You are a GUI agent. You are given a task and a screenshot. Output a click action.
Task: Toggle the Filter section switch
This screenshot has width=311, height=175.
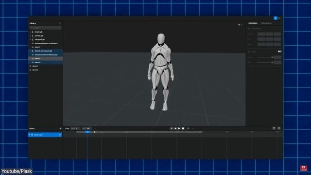coord(279,52)
